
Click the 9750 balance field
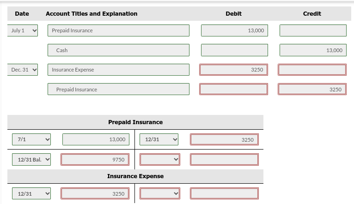tap(95, 159)
